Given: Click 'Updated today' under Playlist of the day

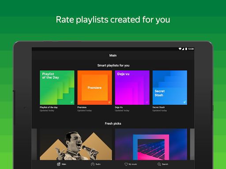Looking at the screenshot, I should click(47, 110).
